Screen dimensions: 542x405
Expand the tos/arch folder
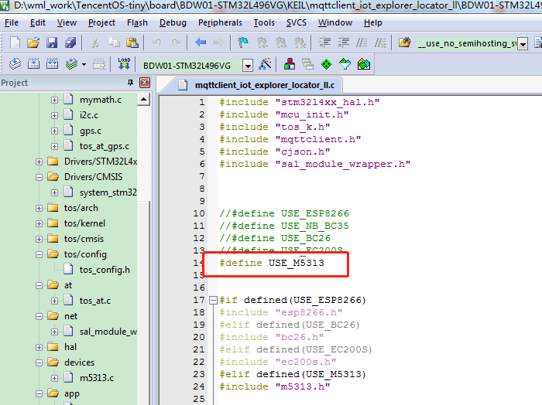pos(39,208)
